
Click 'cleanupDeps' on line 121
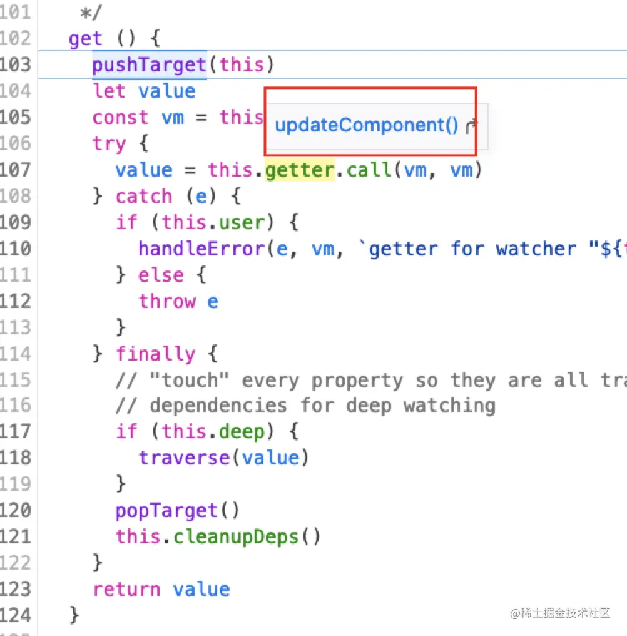pyautogui.click(x=236, y=537)
